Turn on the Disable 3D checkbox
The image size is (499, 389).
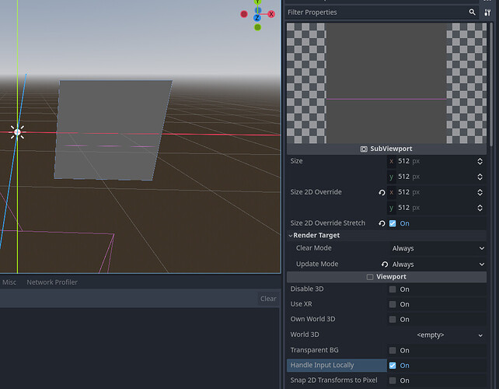coord(393,289)
